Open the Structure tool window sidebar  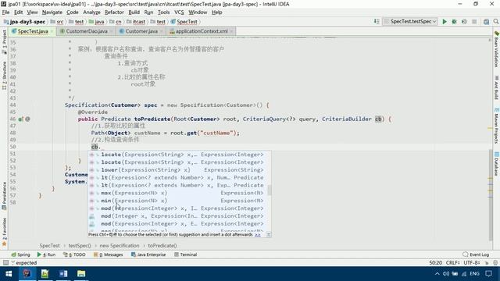click(x=4, y=76)
